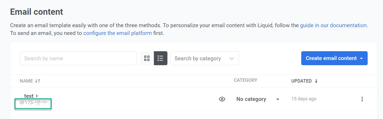
Task: Click the CATEGORY column header
Action: [245, 80]
